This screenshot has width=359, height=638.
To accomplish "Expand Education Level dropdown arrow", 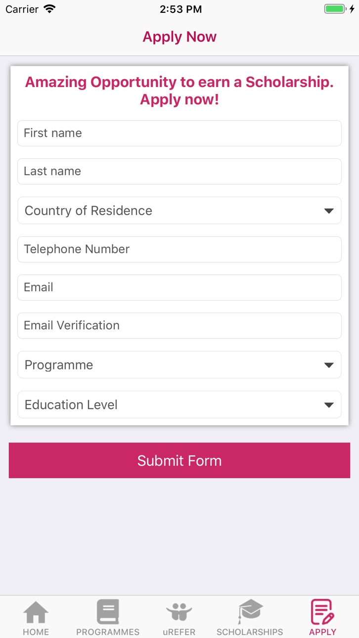I will [329, 405].
